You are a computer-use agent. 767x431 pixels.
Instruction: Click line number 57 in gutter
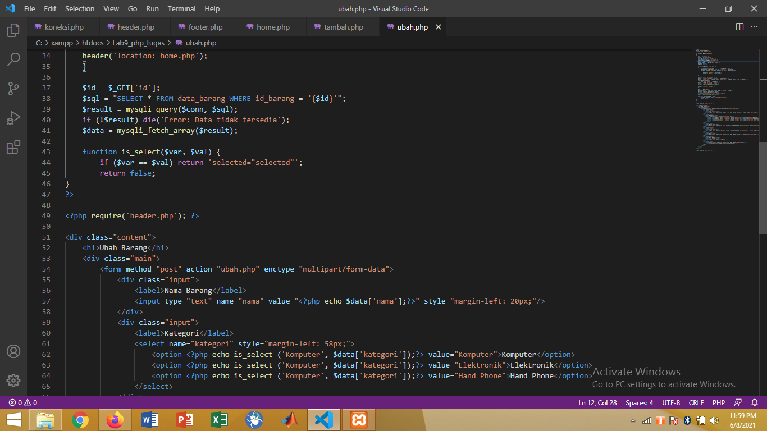(x=46, y=301)
